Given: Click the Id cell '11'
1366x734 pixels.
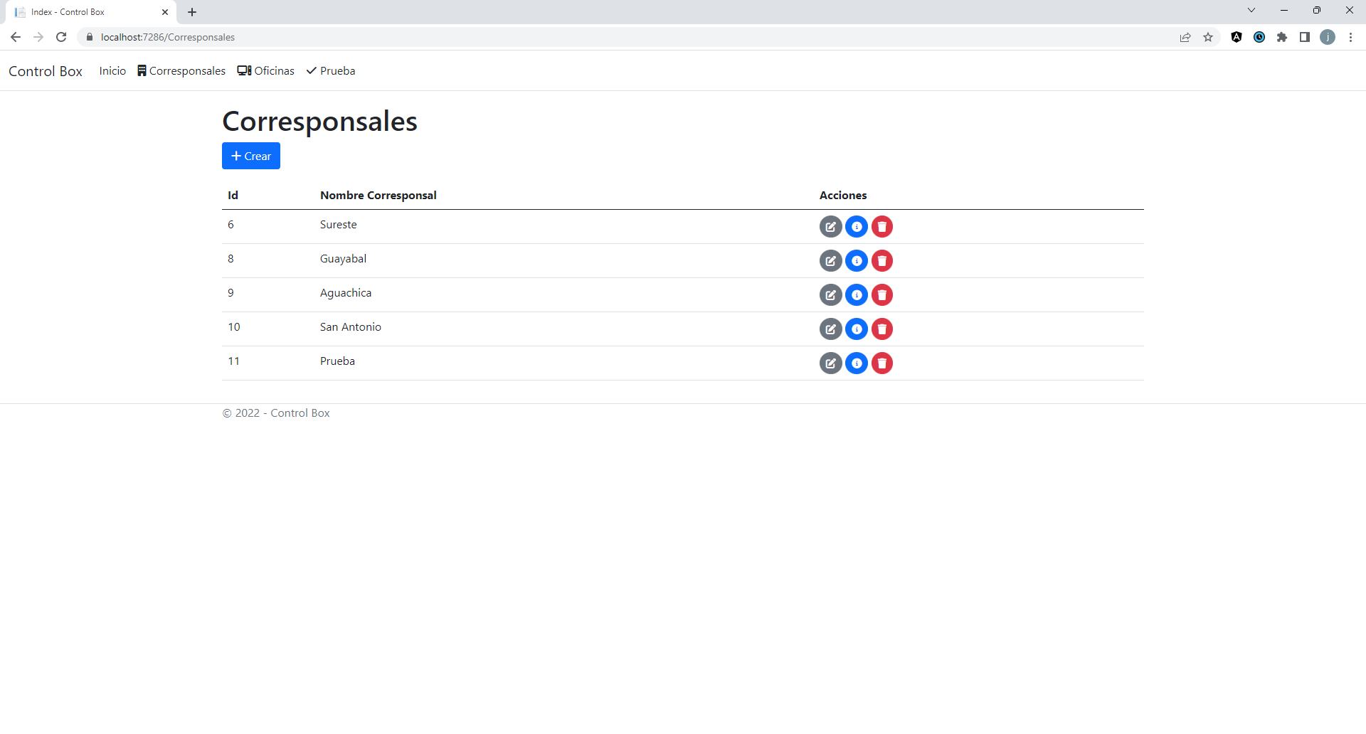Looking at the screenshot, I should pyautogui.click(x=234, y=361).
